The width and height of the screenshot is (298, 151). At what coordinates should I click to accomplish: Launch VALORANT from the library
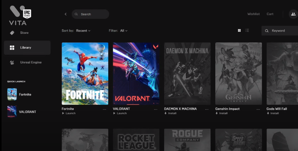[120, 113]
